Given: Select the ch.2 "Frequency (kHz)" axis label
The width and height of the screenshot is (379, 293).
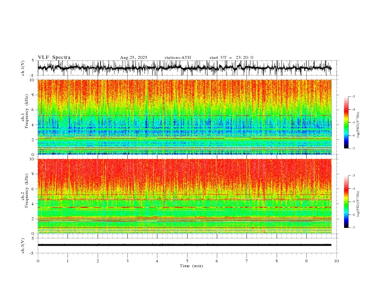Looking at the screenshot, I should coord(26,190).
